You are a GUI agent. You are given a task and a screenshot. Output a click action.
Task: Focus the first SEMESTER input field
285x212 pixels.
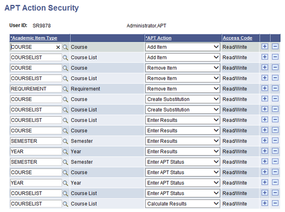click(x=35, y=141)
